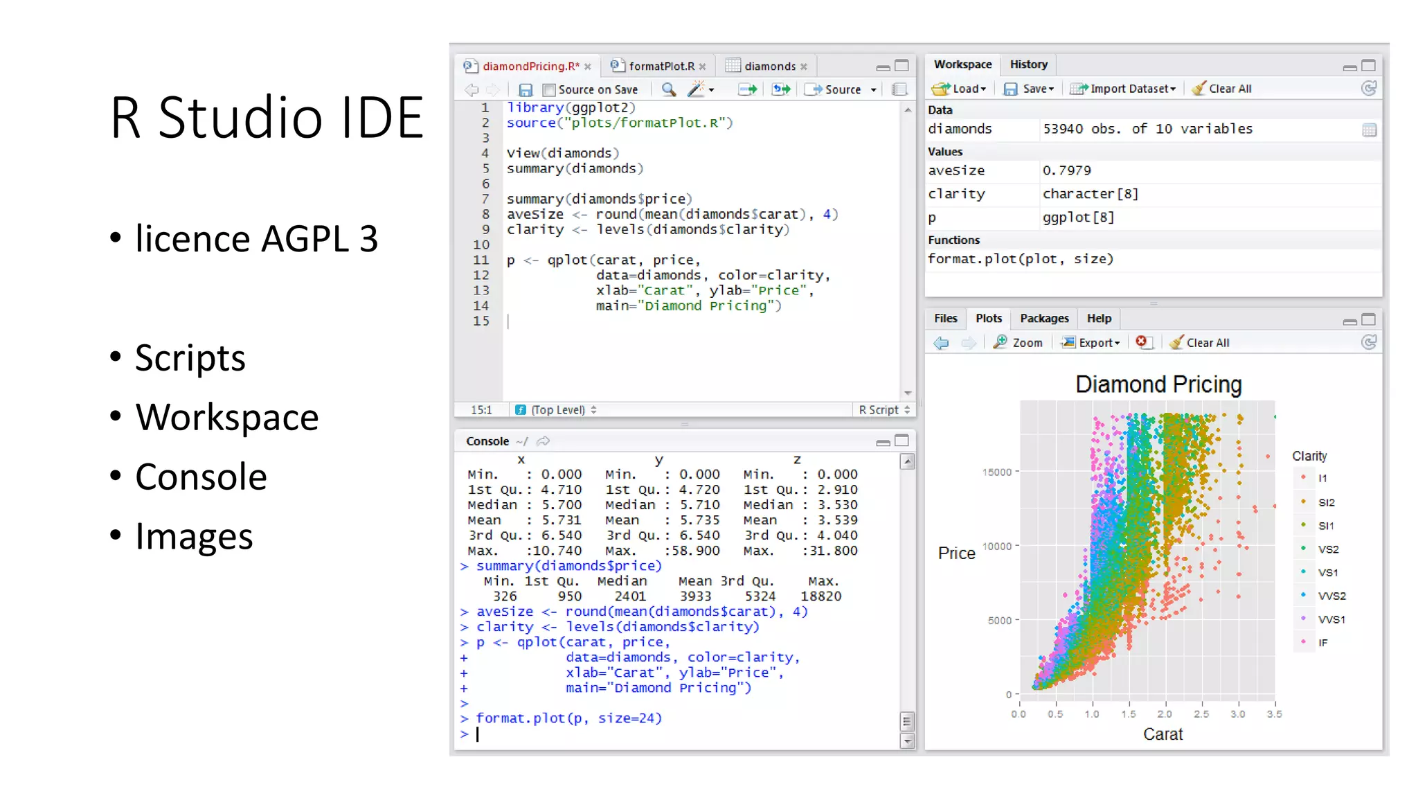Close the formatPlot.R tab
Viewport: 1418px width, 798px height.
(702, 66)
